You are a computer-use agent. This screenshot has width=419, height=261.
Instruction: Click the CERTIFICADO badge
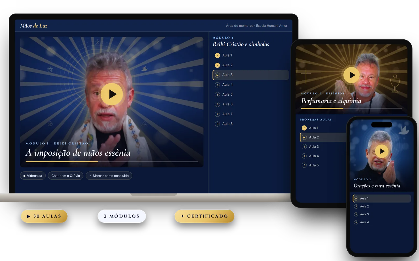205,216
